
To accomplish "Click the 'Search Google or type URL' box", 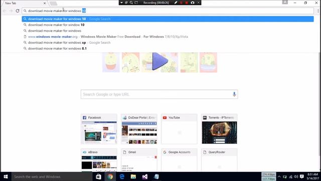I will tap(159, 94).
